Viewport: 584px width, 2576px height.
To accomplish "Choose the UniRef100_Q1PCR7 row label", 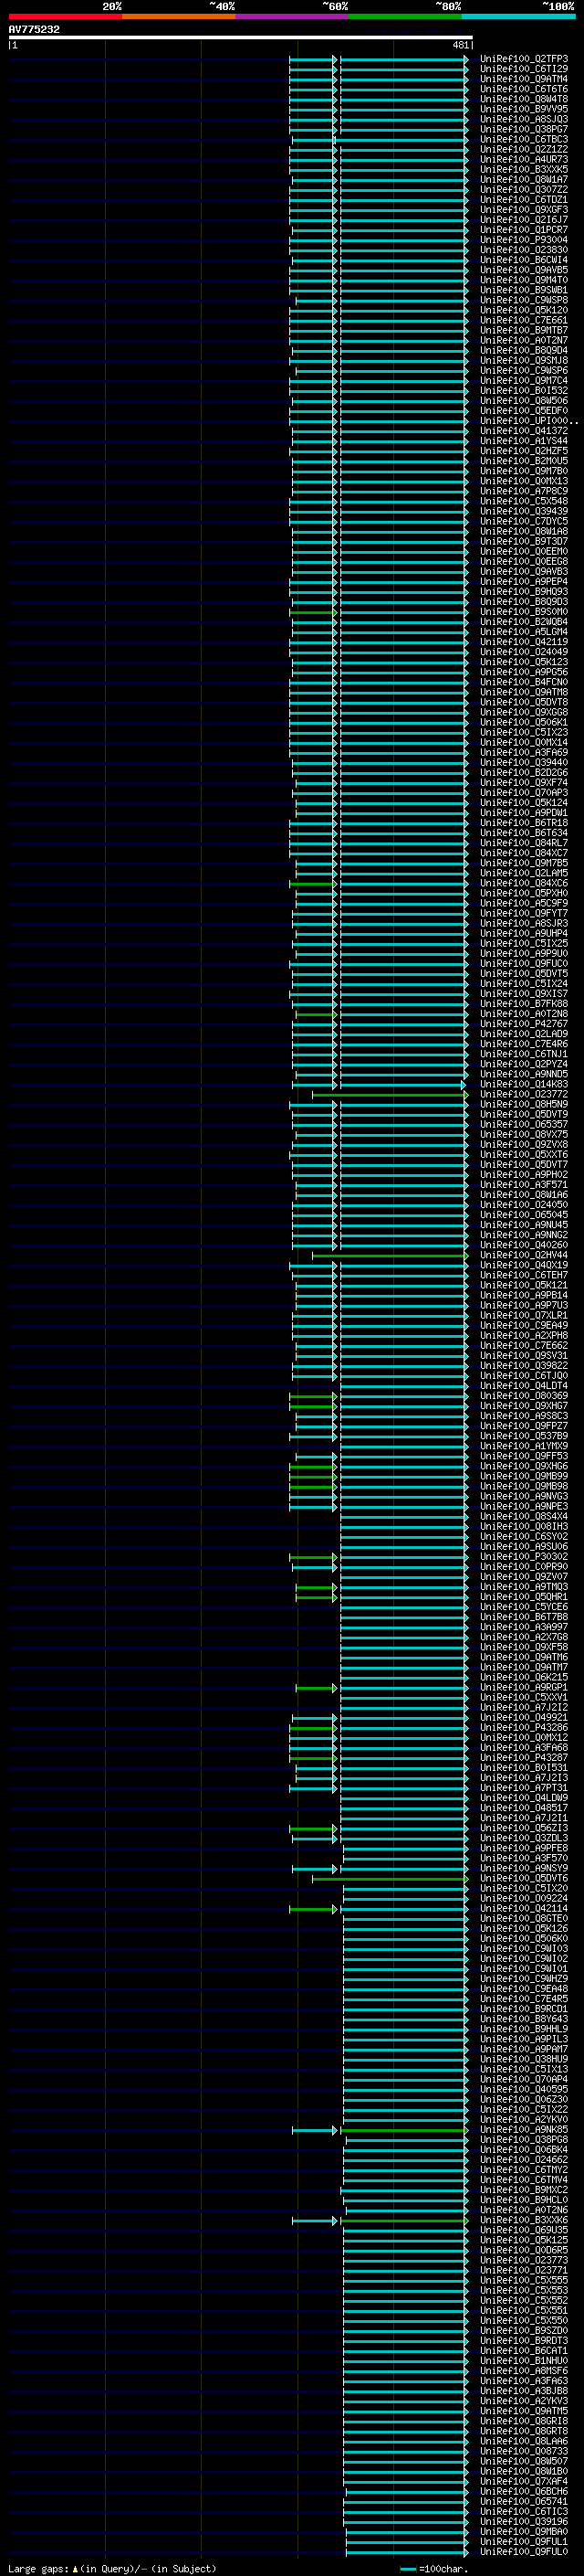I will pyautogui.click(x=524, y=230).
